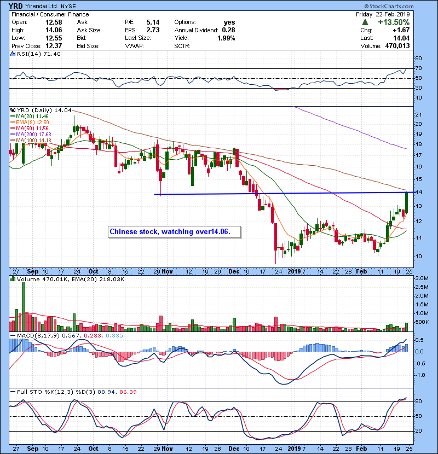This screenshot has width=438, height=454.
Task: Click the Options value yes
Action: tap(229, 22)
